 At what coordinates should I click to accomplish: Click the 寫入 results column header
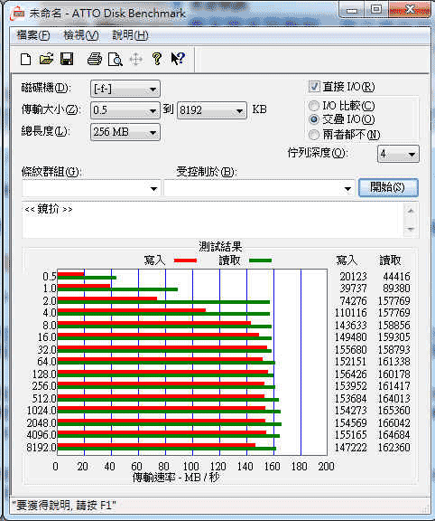coord(347,260)
